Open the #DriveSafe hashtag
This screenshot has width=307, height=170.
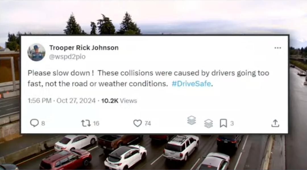(x=191, y=84)
